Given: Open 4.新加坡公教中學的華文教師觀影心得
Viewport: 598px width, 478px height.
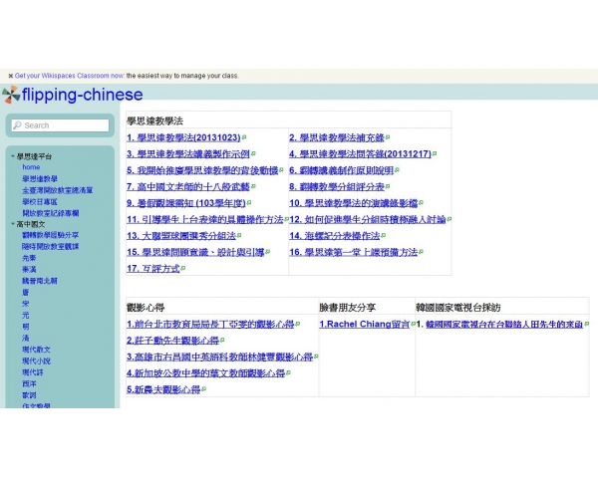Looking at the screenshot, I should tap(206, 373).
